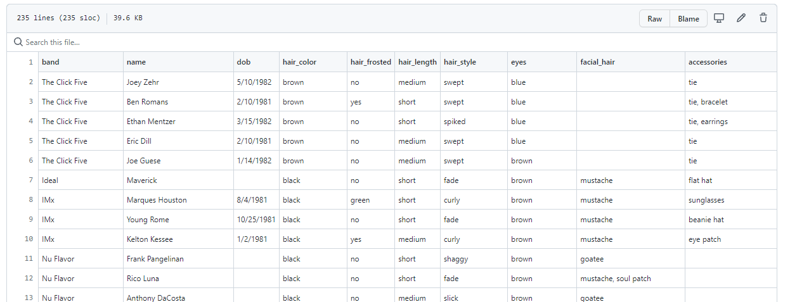This screenshot has height=302, width=790.
Task: Click the shaggy hair_style cell
Action: pos(474,259)
